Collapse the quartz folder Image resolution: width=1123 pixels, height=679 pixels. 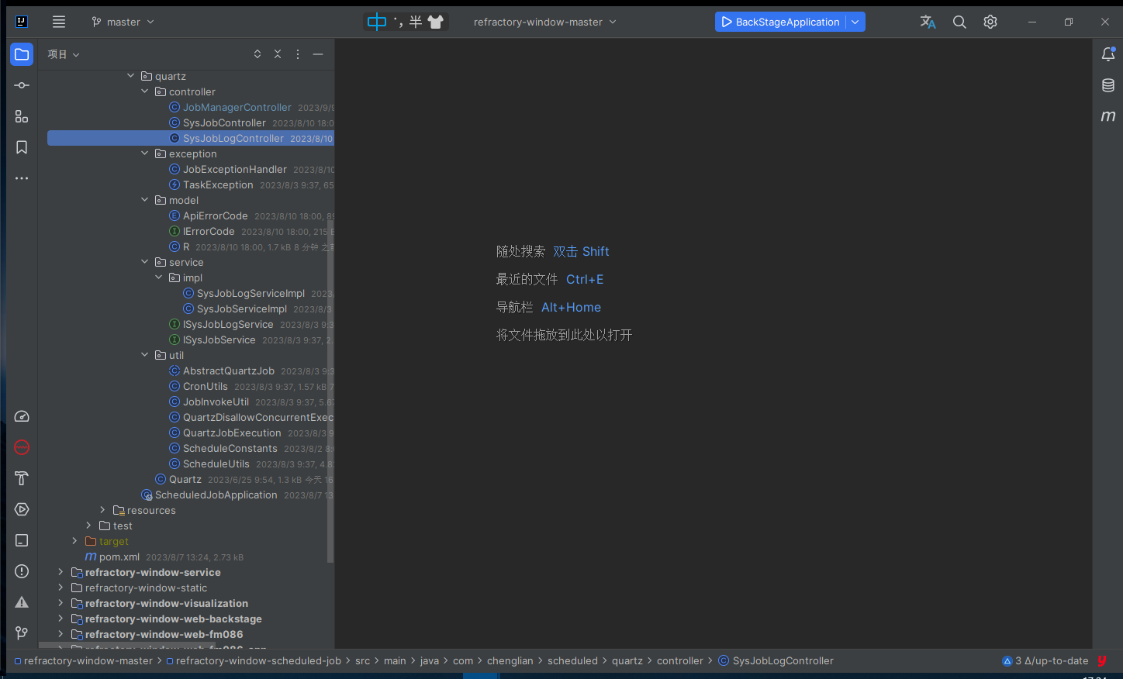pyautogui.click(x=130, y=76)
